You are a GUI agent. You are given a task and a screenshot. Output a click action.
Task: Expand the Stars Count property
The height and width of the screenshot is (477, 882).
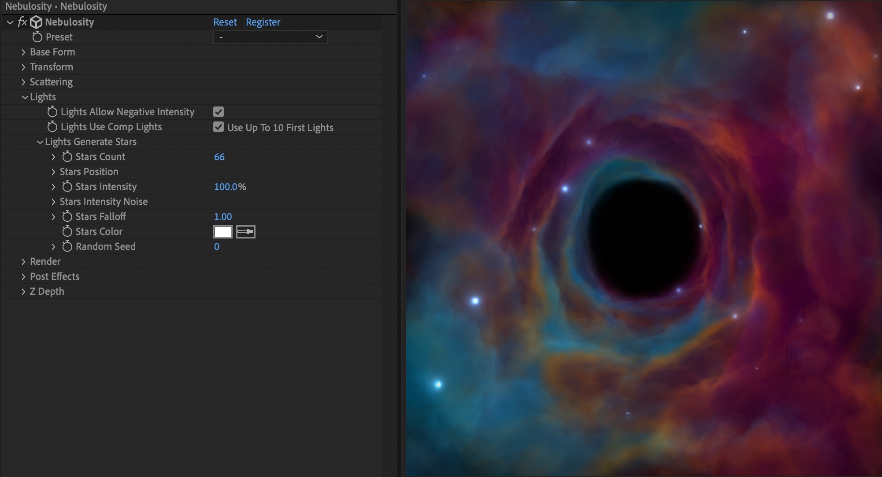53,157
